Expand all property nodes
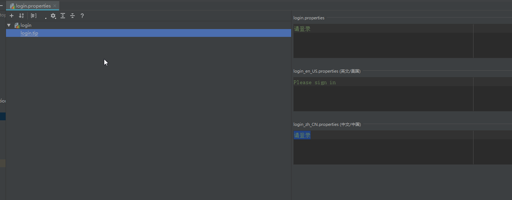The height and width of the screenshot is (200, 512). (x=63, y=16)
